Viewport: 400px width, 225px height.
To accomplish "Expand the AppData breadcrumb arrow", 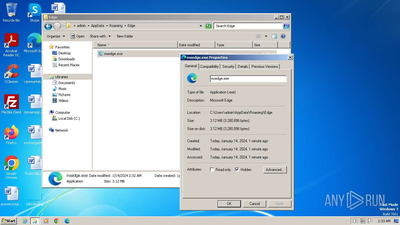I will coord(107,26).
